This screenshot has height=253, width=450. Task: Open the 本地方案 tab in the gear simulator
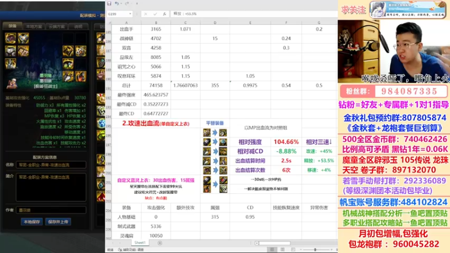click(x=34, y=26)
